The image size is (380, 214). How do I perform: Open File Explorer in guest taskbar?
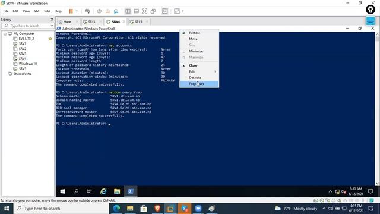(x=117, y=191)
